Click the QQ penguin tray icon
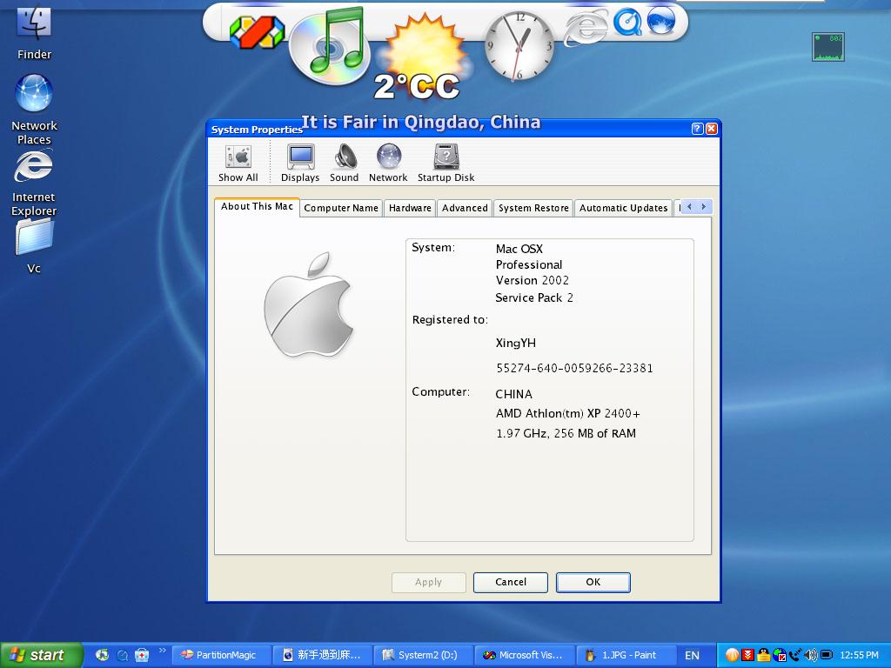Screen dimensions: 891x668 [764, 655]
